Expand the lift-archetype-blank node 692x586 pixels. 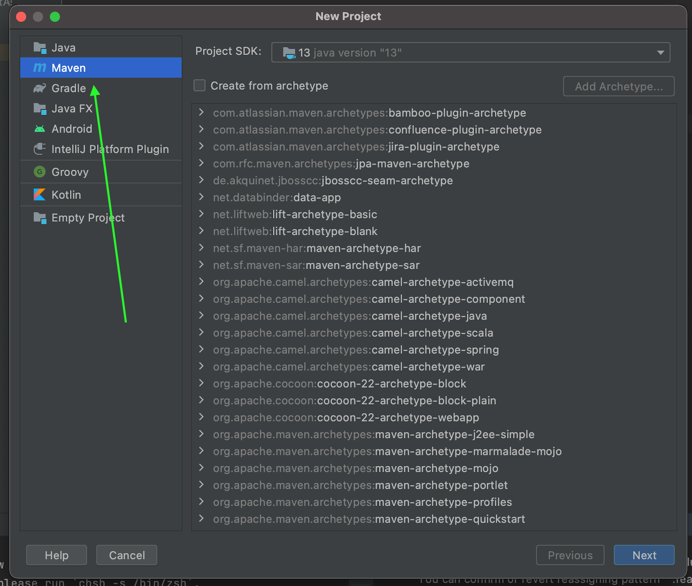point(201,231)
